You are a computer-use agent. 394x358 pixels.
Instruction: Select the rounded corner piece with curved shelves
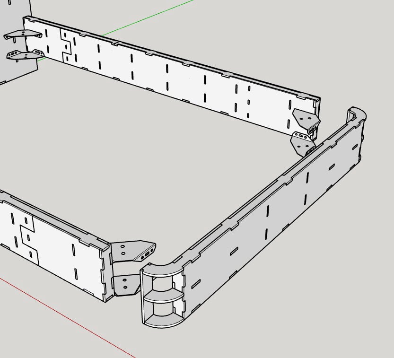163,295
